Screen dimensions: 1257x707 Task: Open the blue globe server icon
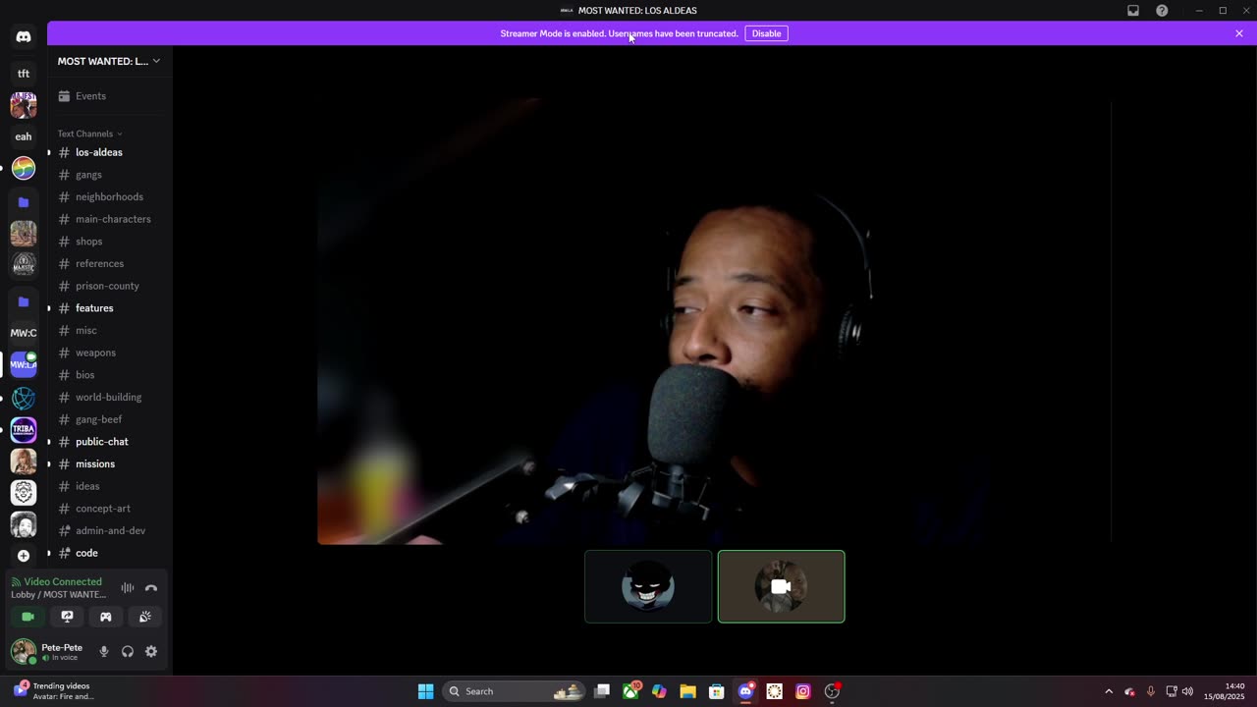pyautogui.click(x=24, y=398)
